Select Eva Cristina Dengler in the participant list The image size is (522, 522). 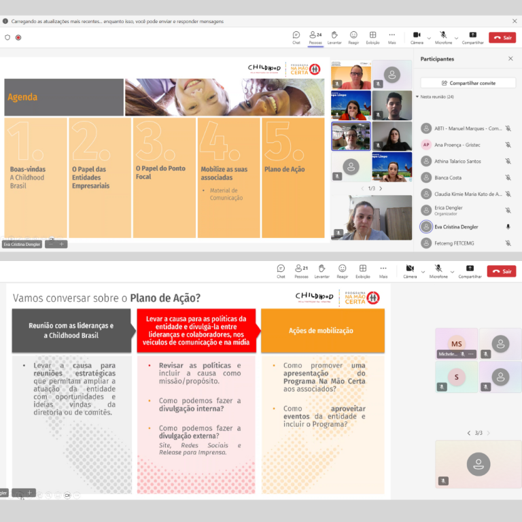coord(468,227)
